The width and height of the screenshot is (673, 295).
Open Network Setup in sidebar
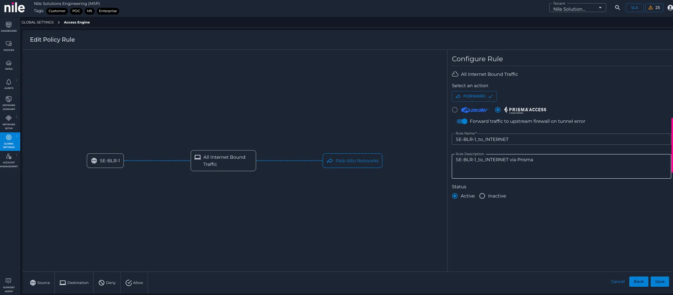pyautogui.click(x=9, y=122)
